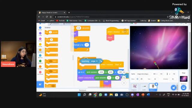Screen dimensions: 192x108
Task: Open the Gmail bookmark
Action: click(x=42, y=21)
